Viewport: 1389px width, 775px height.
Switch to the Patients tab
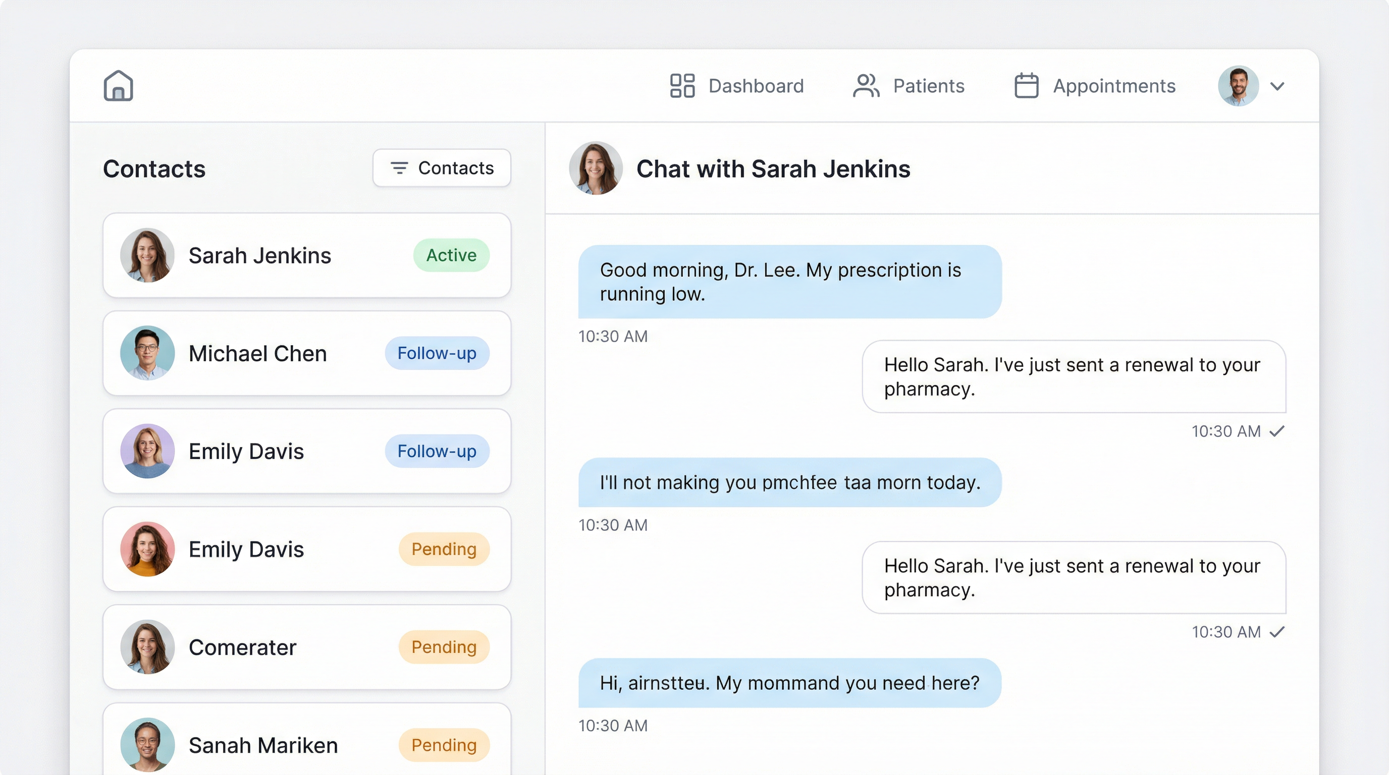pyautogui.click(x=929, y=85)
